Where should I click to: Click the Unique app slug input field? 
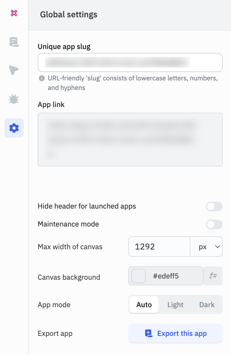tap(130, 62)
